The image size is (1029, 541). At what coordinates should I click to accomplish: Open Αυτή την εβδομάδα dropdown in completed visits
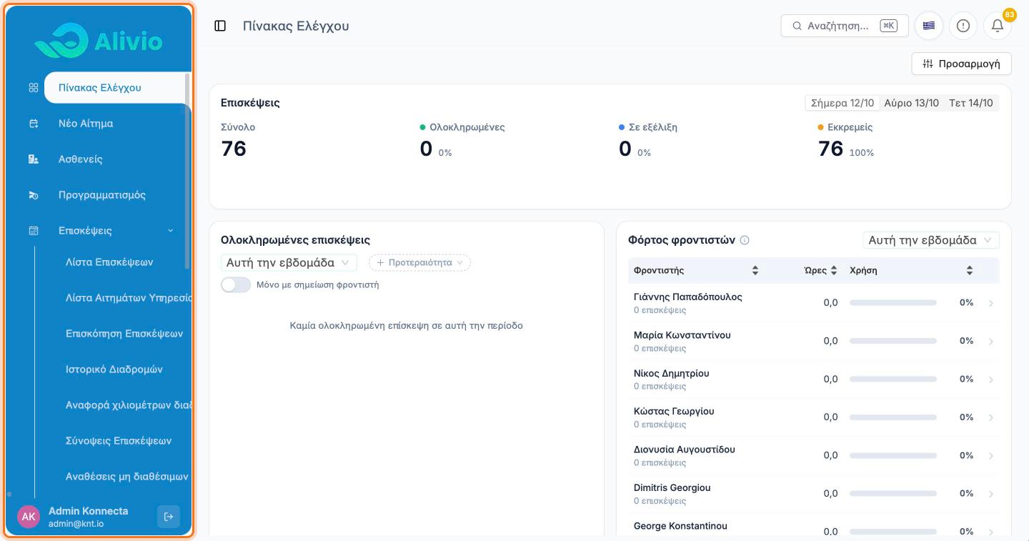point(289,263)
